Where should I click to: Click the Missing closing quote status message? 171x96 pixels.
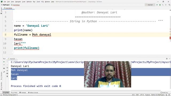tap(10, 95)
